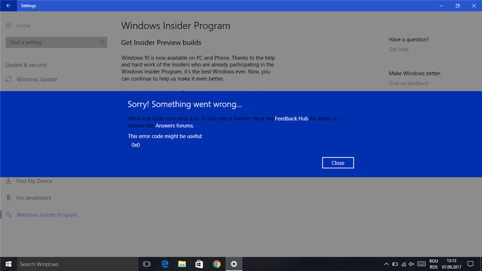The height and width of the screenshot is (271, 482).
Task: Click the 0x0 error code text
Action: click(x=136, y=145)
